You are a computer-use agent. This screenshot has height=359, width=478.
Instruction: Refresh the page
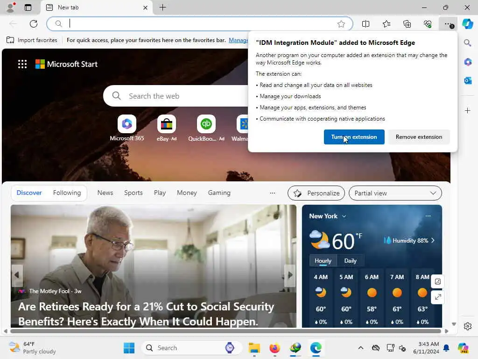pyautogui.click(x=34, y=24)
